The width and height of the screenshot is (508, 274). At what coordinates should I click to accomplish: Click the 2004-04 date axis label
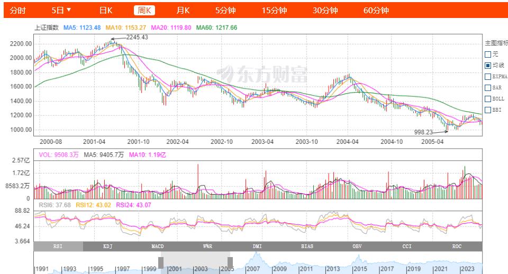(347, 142)
